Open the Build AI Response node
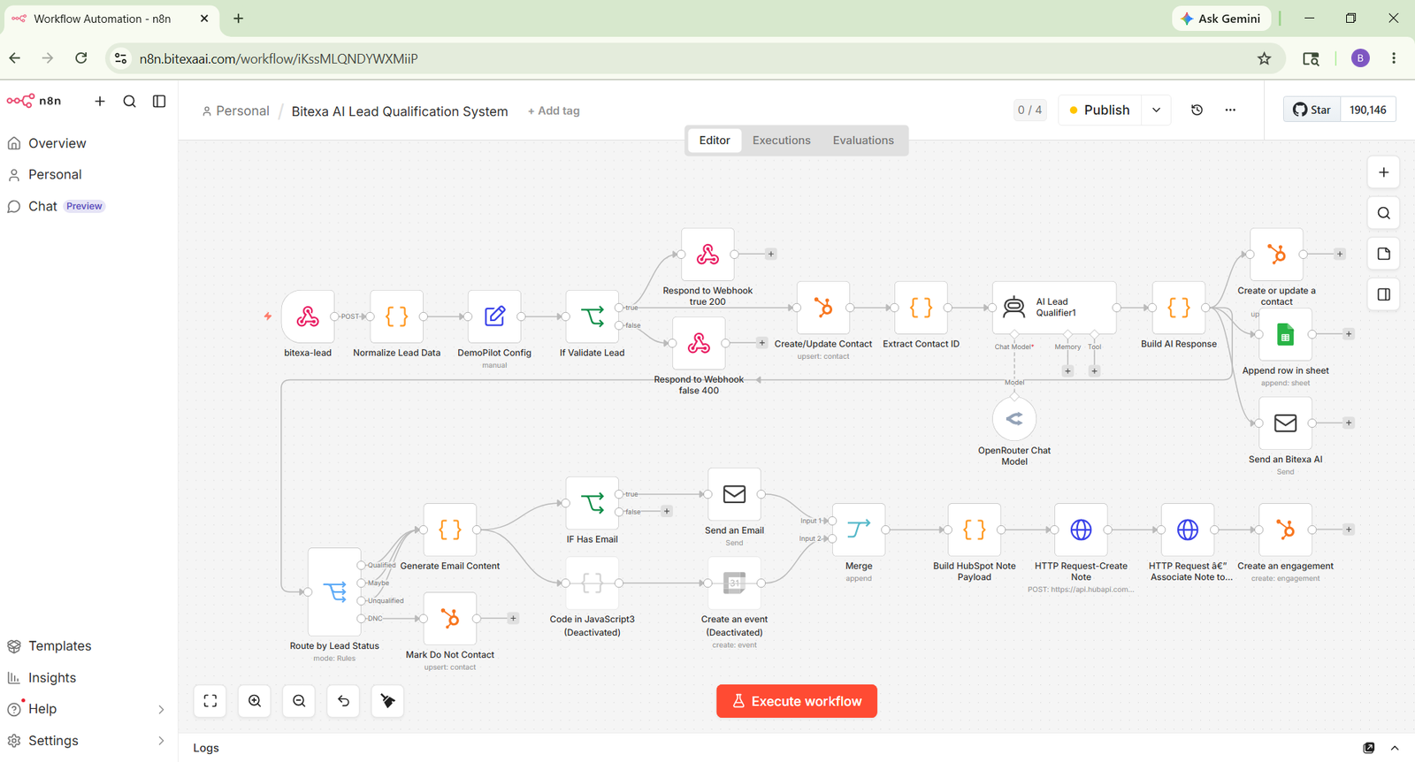Image resolution: width=1415 pixels, height=762 pixels. click(1179, 308)
